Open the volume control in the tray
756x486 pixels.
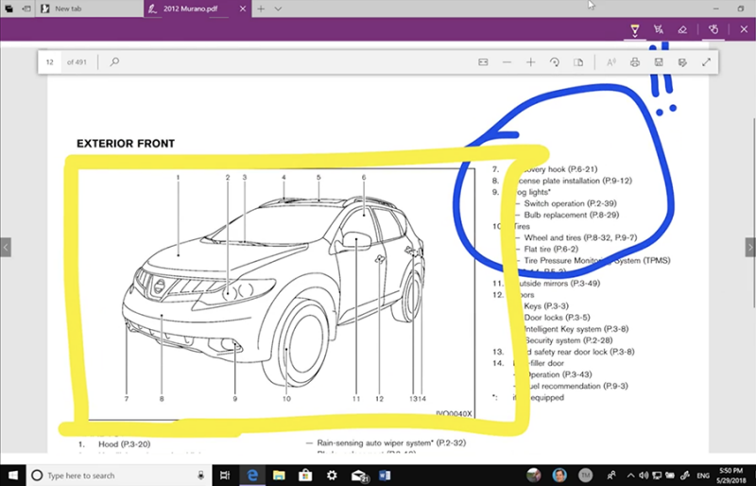click(644, 476)
